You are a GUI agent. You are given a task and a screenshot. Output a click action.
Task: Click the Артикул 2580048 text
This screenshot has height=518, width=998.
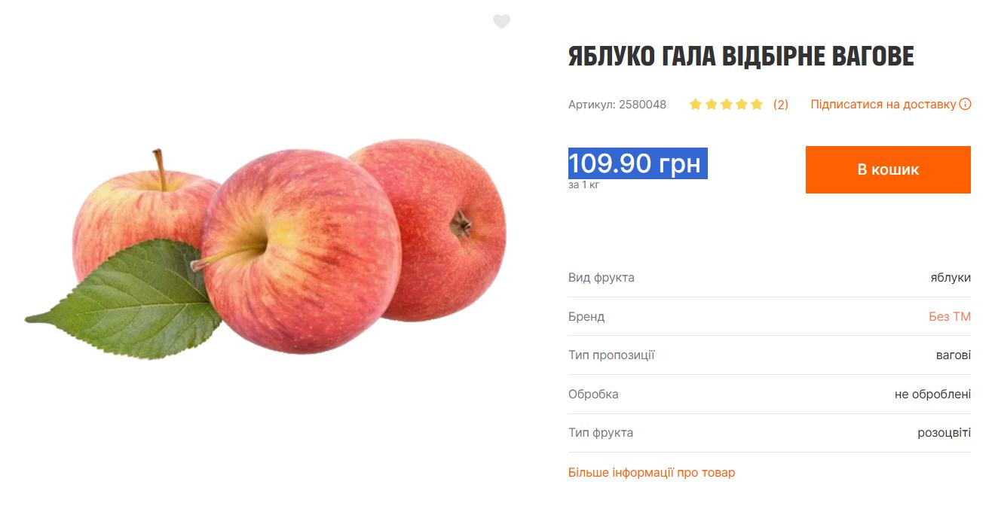pyautogui.click(x=617, y=105)
